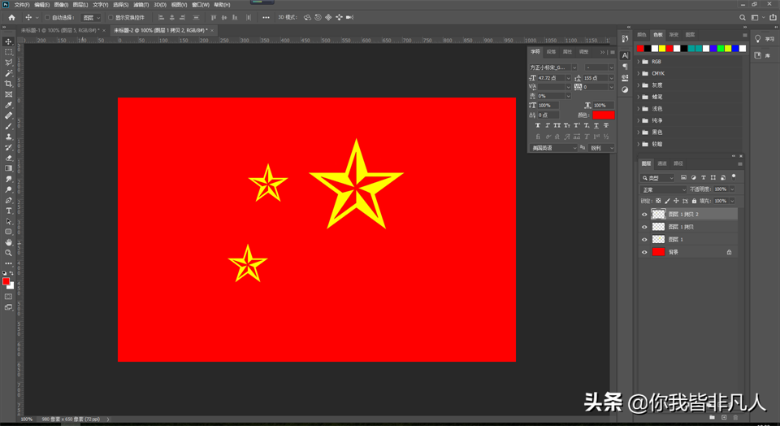Switch to the 路径 paths tab
Viewport: 780px width, 426px height.
[678, 163]
